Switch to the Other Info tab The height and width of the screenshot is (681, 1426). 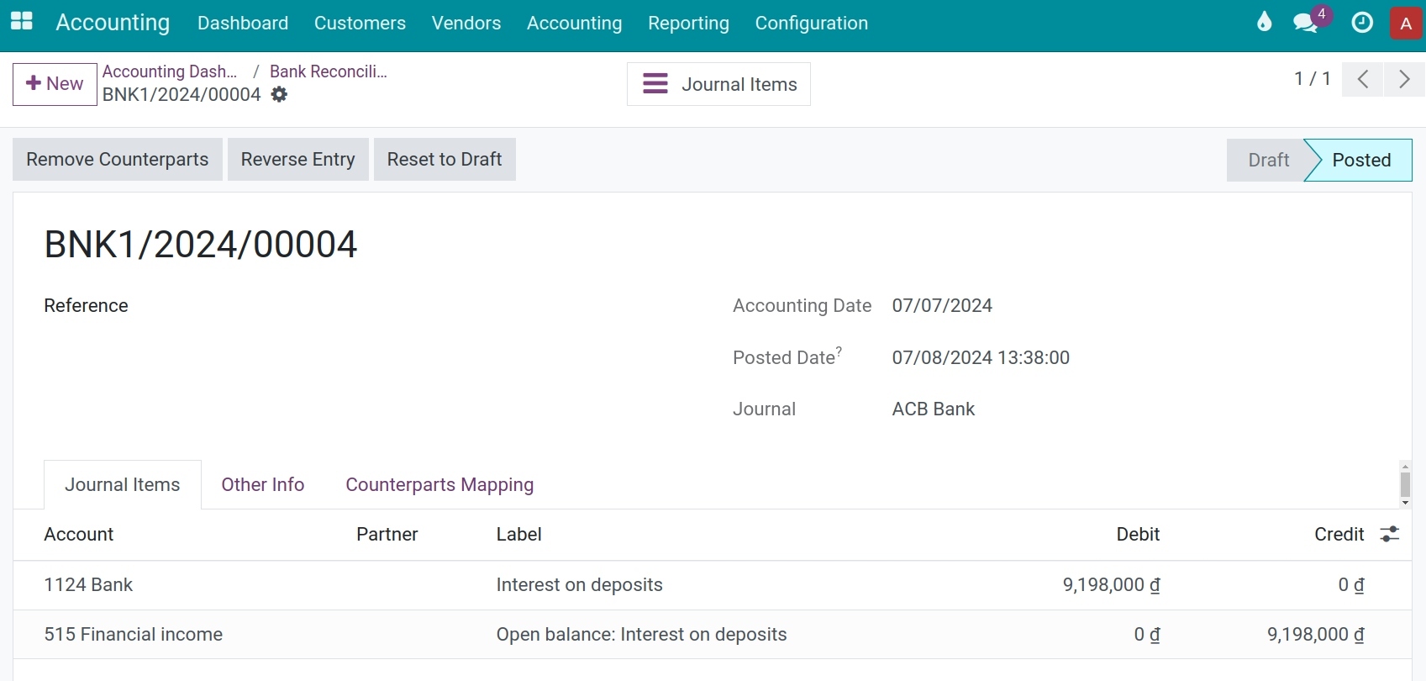(262, 485)
